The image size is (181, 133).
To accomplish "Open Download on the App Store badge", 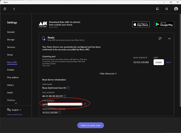I will (141, 24).
